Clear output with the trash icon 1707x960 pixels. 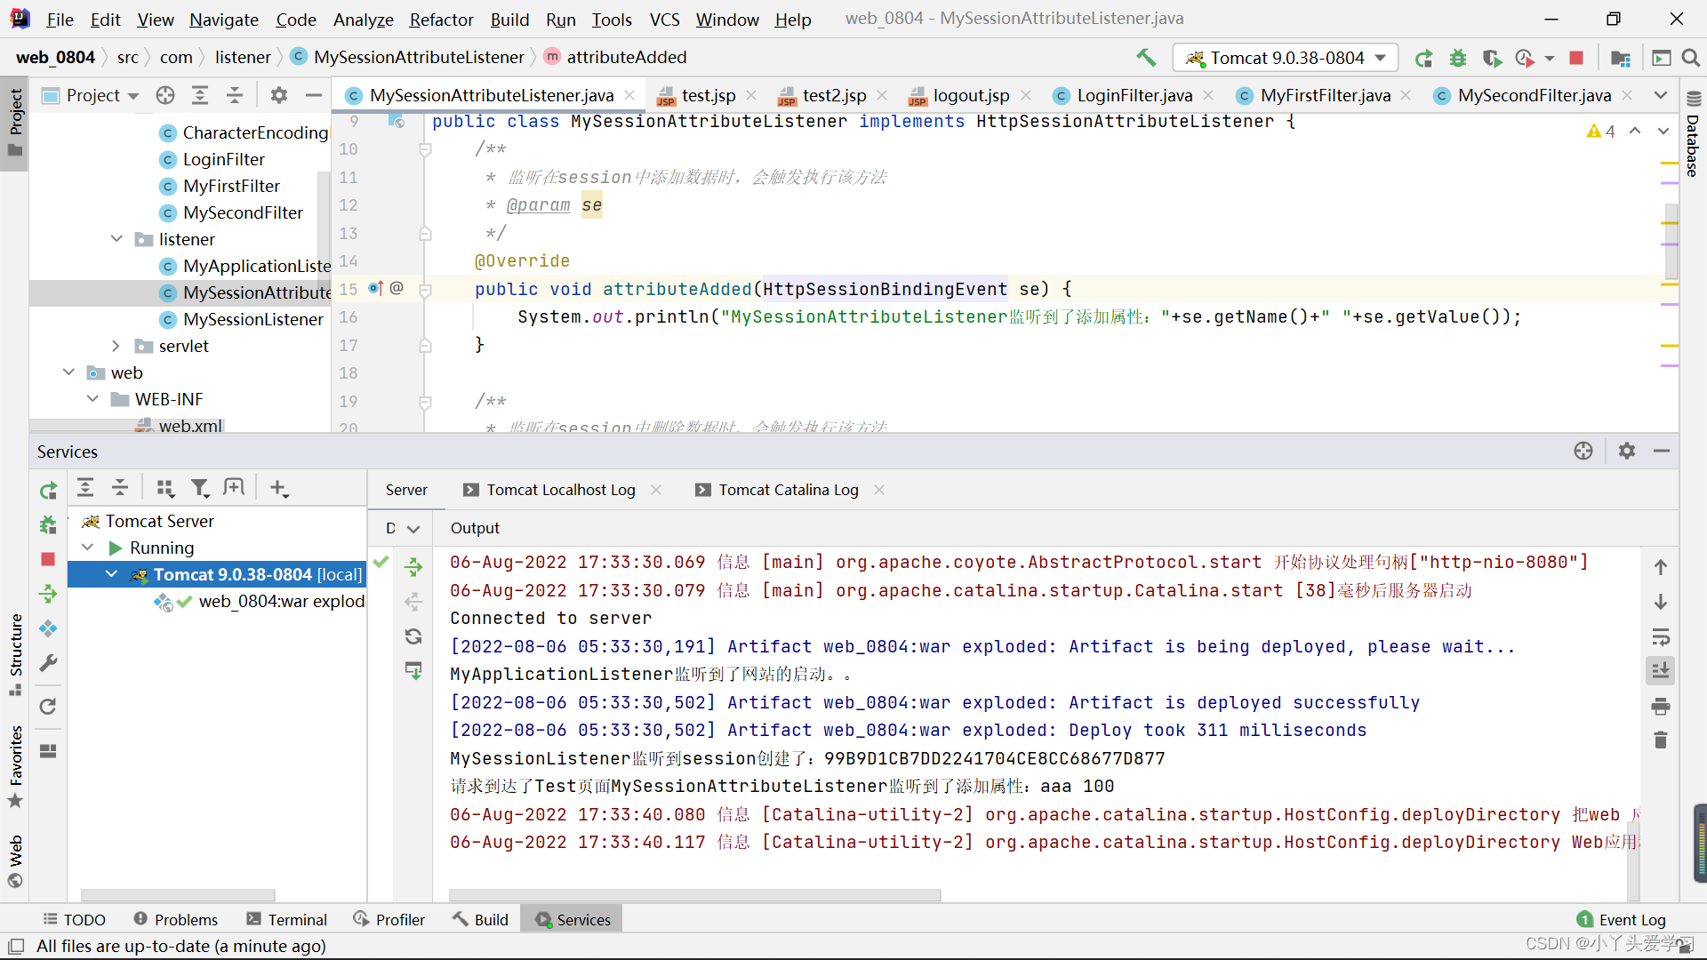(1660, 740)
